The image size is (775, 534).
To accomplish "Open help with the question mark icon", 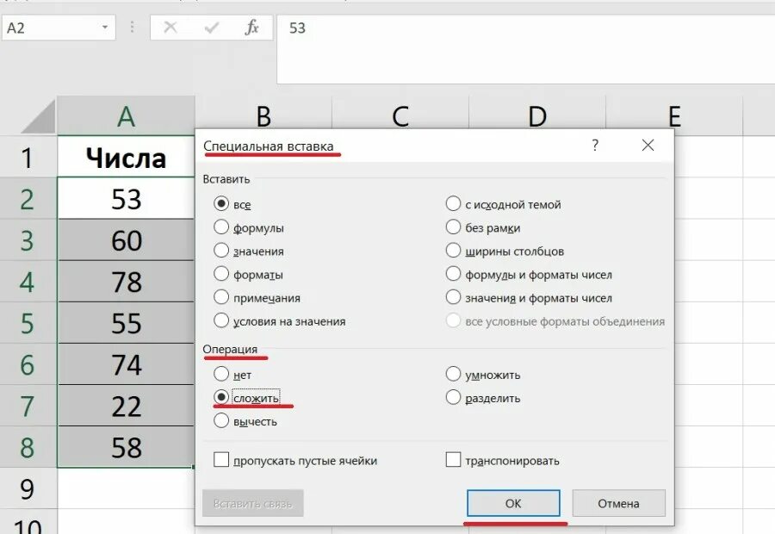I will pos(595,146).
